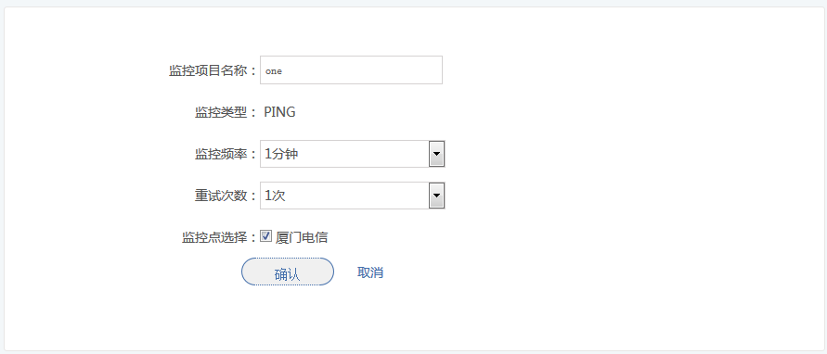The height and width of the screenshot is (354, 827).
Task: Click the 厦门电信 checkbox label text
Action: click(x=302, y=237)
